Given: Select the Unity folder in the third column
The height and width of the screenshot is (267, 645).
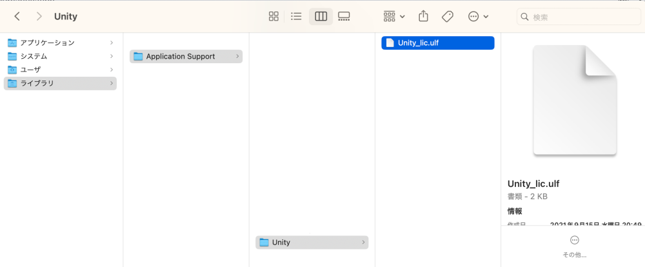Looking at the screenshot, I should [x=312, y=242].
